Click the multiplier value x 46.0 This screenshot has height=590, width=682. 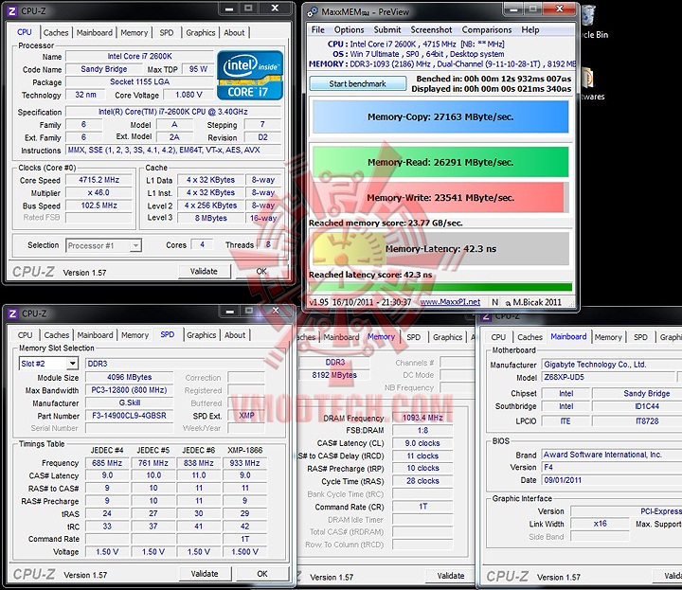99,192
